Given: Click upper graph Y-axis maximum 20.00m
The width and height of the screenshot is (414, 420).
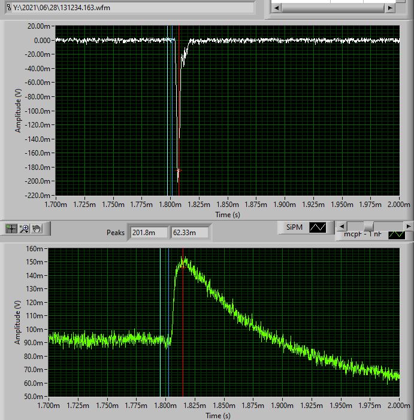Looking at the screenshot, I should point(38,26).
